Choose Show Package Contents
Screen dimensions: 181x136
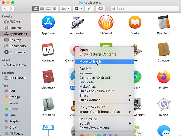[x=104, y=54]
